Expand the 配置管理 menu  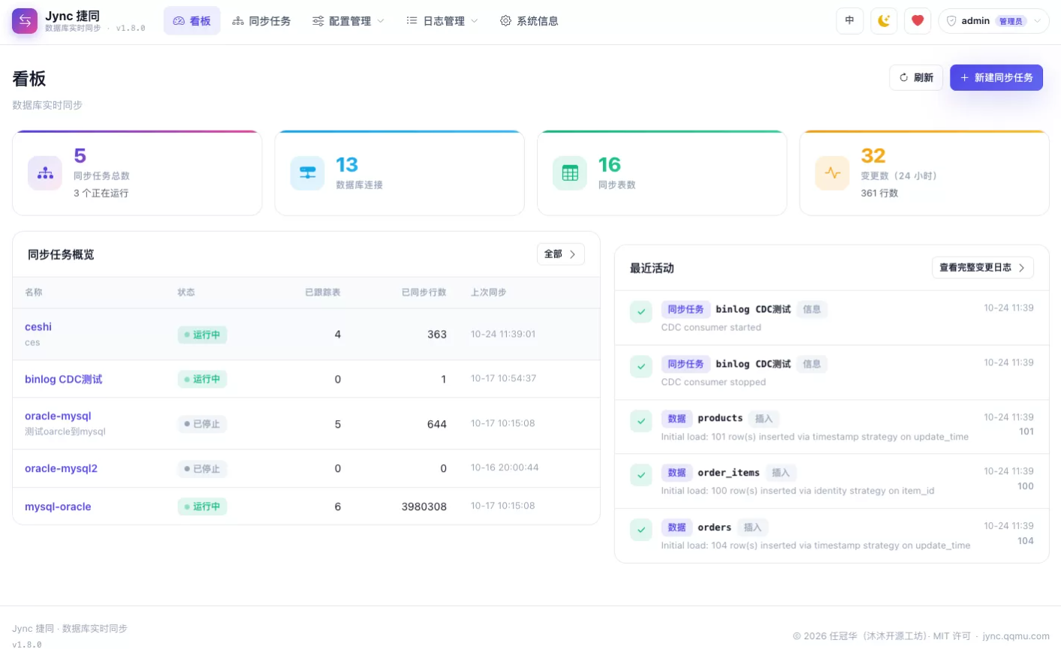pyautogui.click(x=348, y=21)
